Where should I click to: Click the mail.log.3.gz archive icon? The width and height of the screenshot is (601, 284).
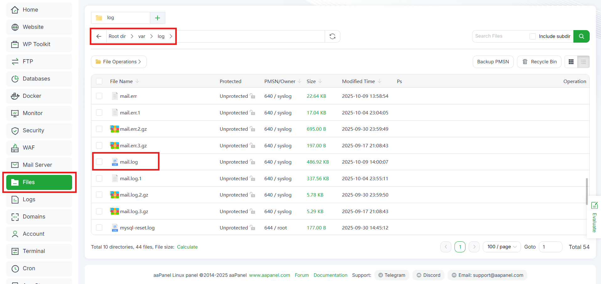pos(114,211)
